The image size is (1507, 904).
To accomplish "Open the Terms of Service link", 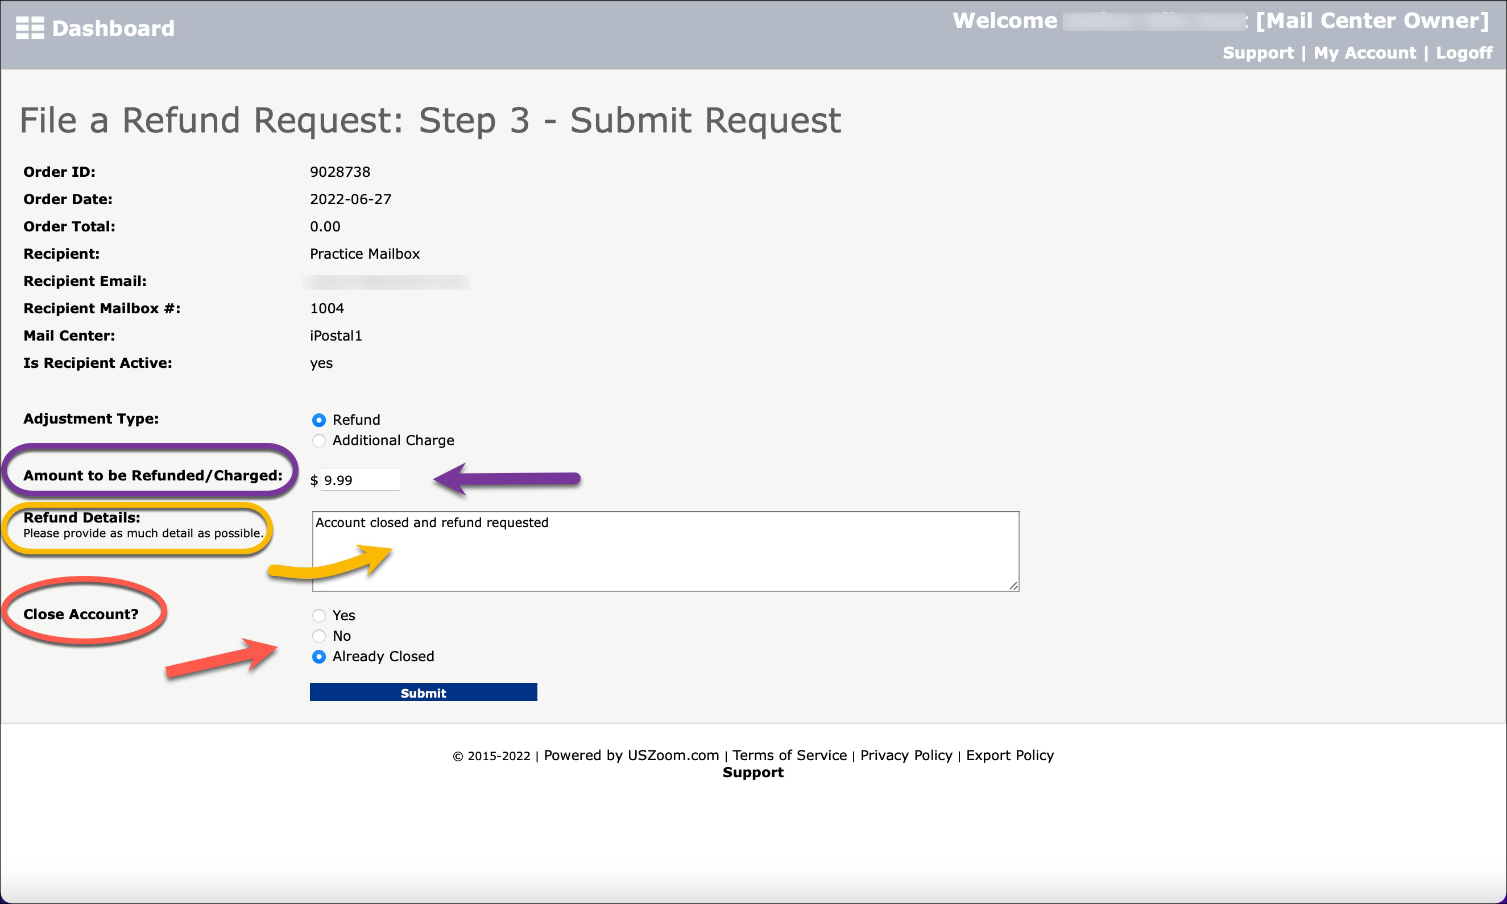I will pyautogui.click(x=789, y=756).
